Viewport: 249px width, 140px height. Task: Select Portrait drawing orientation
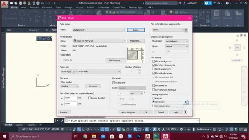153,98
